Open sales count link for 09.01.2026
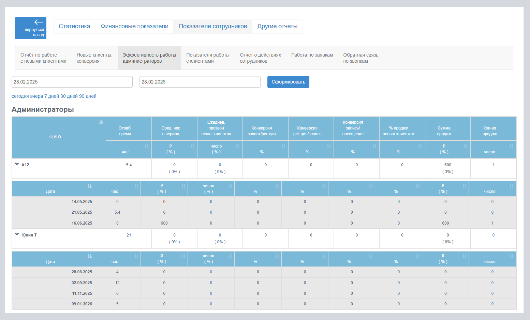530x320 pixels. (x=492, y=304)
